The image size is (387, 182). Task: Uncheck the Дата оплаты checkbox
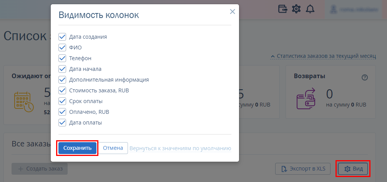[62, 123]
